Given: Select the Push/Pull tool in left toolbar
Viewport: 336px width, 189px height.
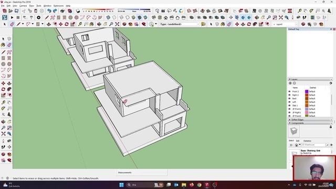Looking at the screenshot, I should pyautogui.click(x=9, y=83).
